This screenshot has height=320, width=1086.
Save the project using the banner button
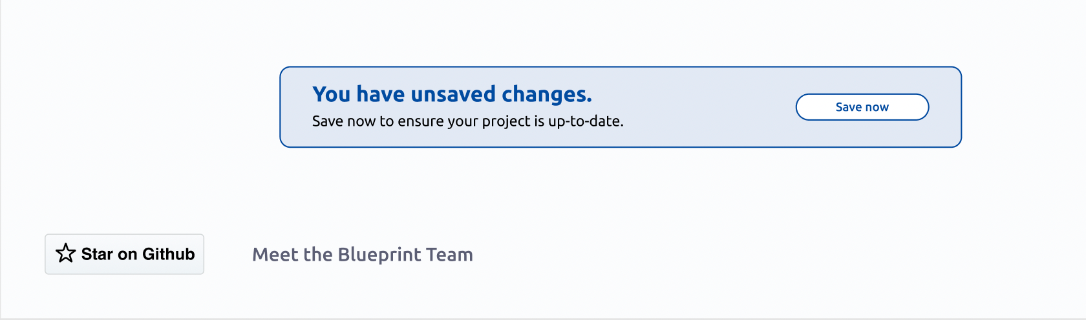pyautogui.click(x=862, y=107)
